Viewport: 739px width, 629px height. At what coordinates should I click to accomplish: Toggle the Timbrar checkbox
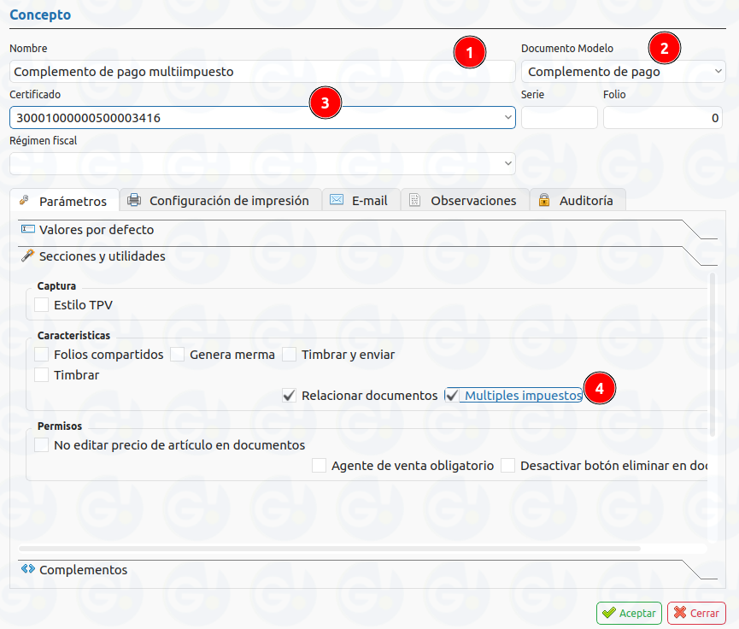point(42,375)
